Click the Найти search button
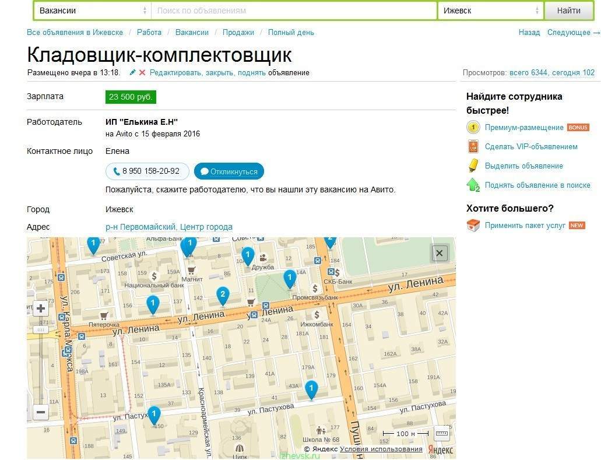 click(569, 10)
